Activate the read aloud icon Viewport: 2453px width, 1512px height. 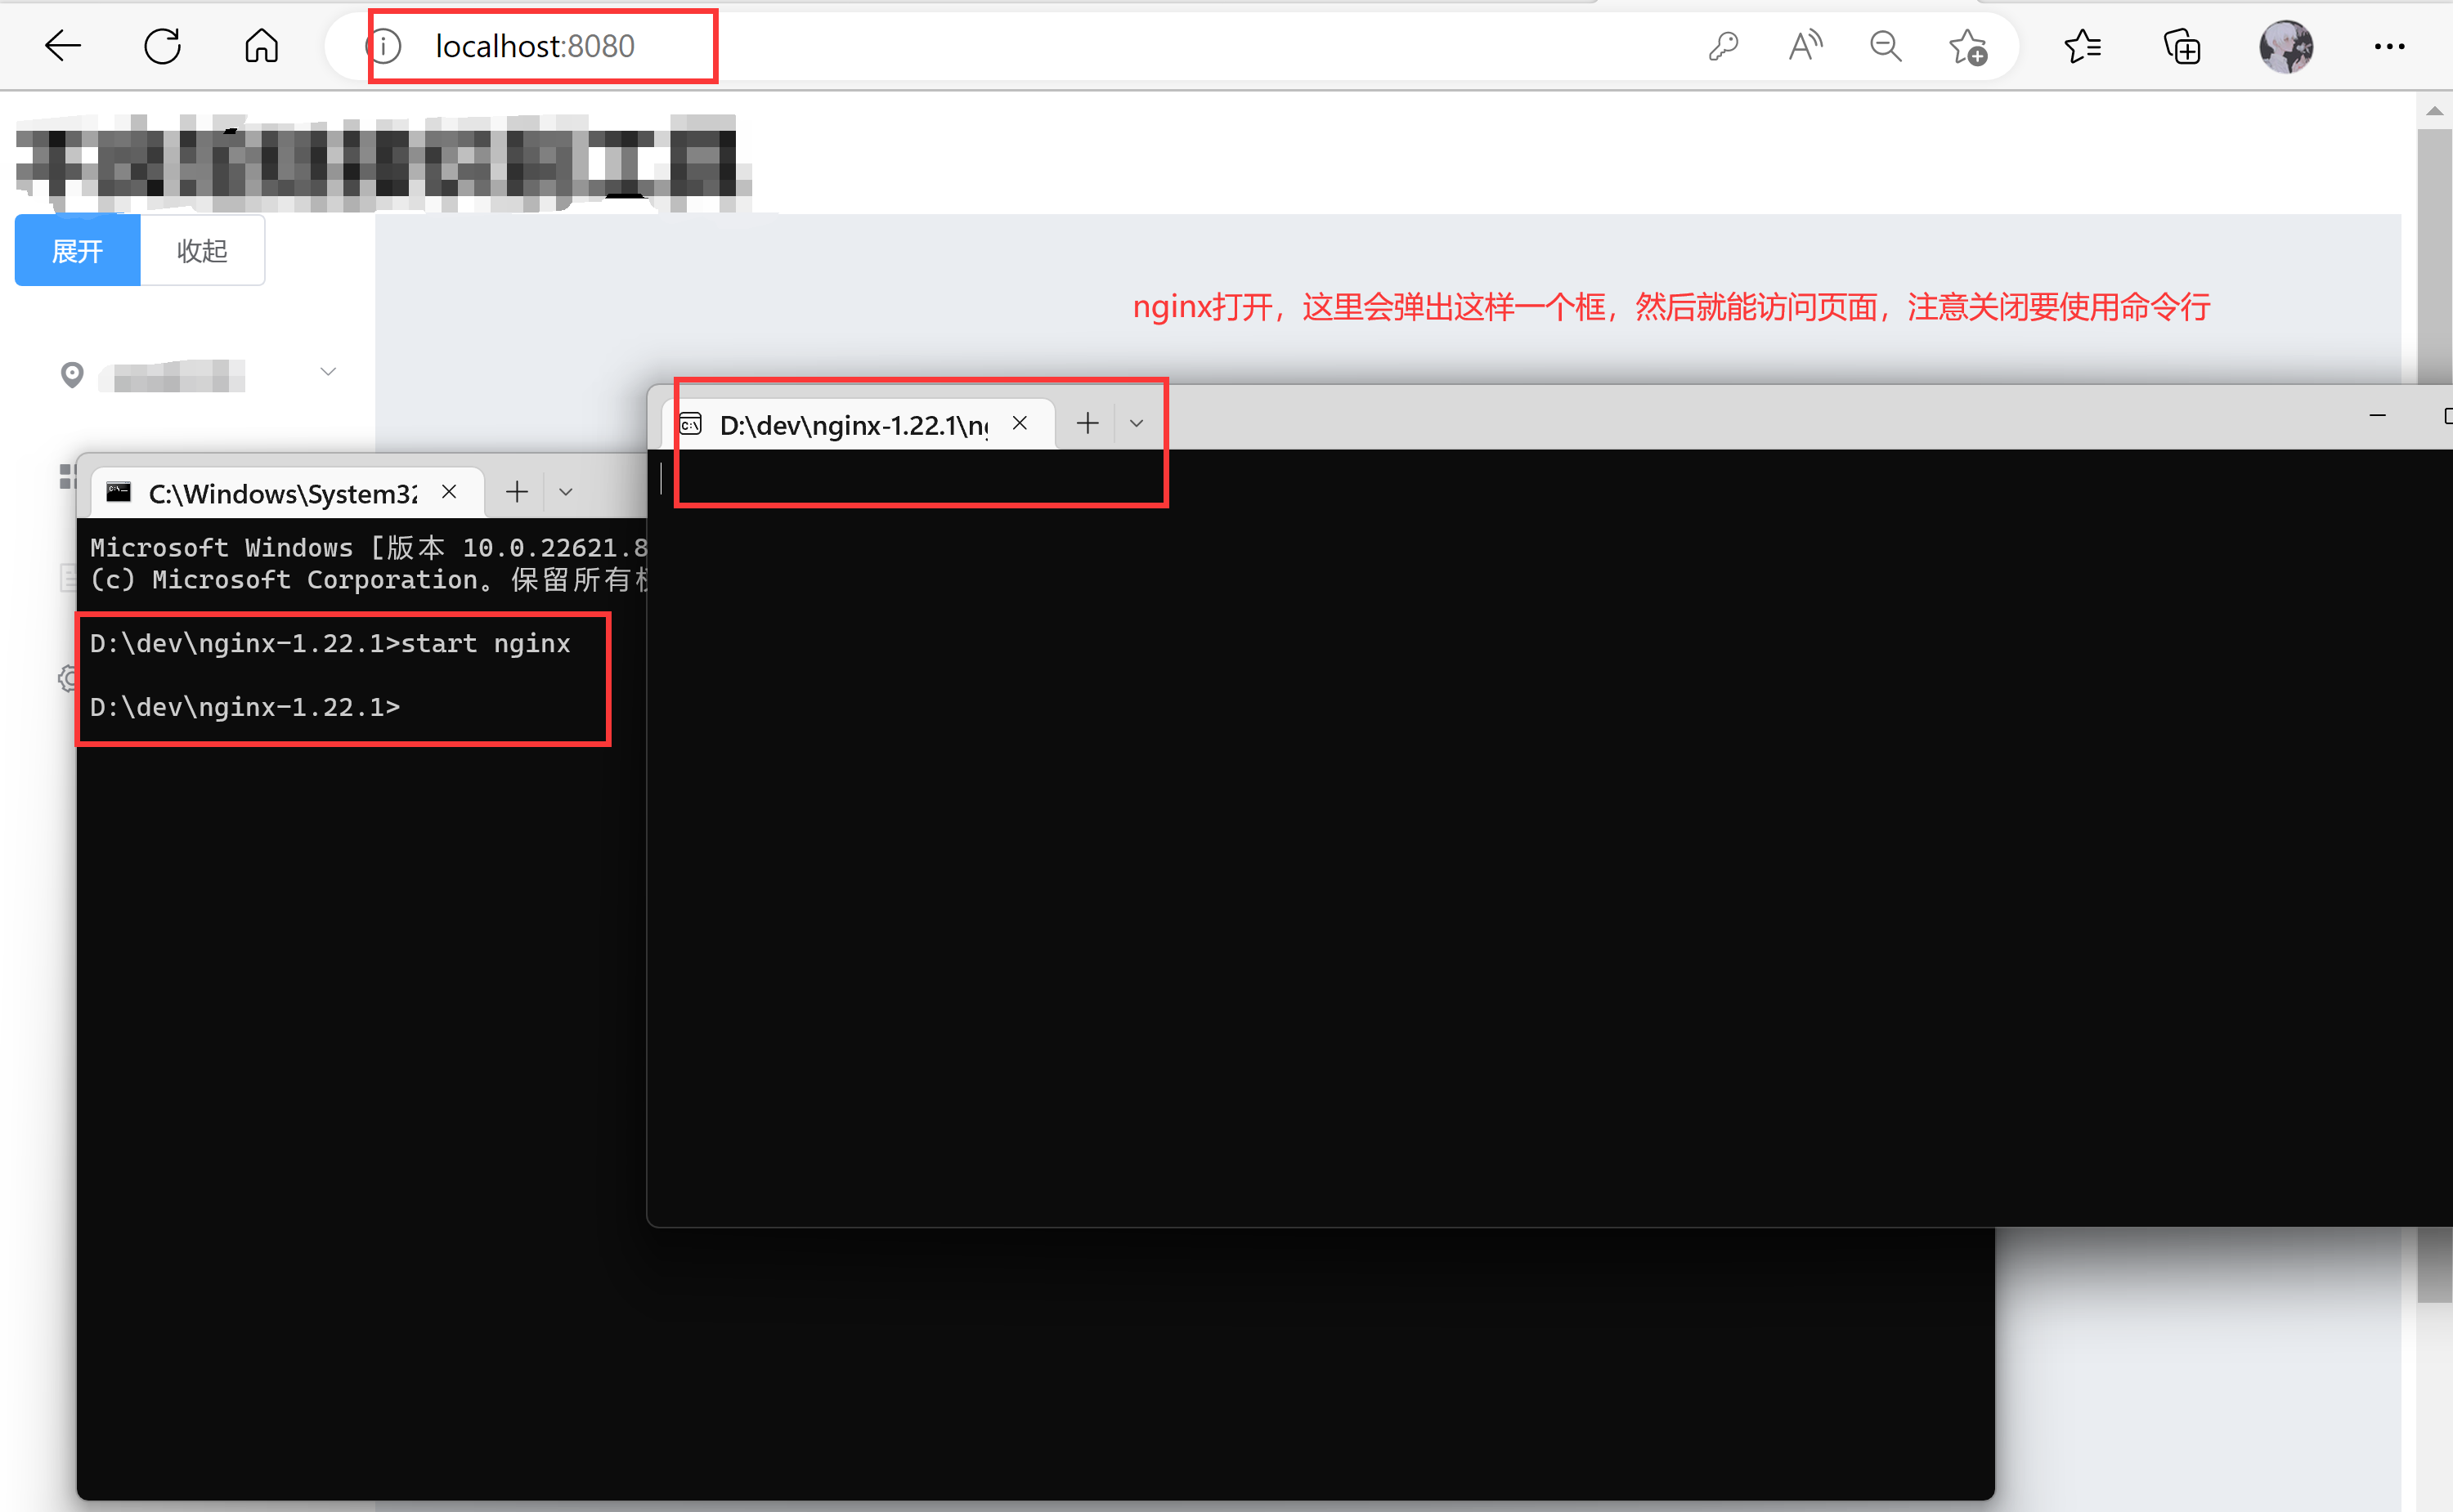pos(1805,46)
